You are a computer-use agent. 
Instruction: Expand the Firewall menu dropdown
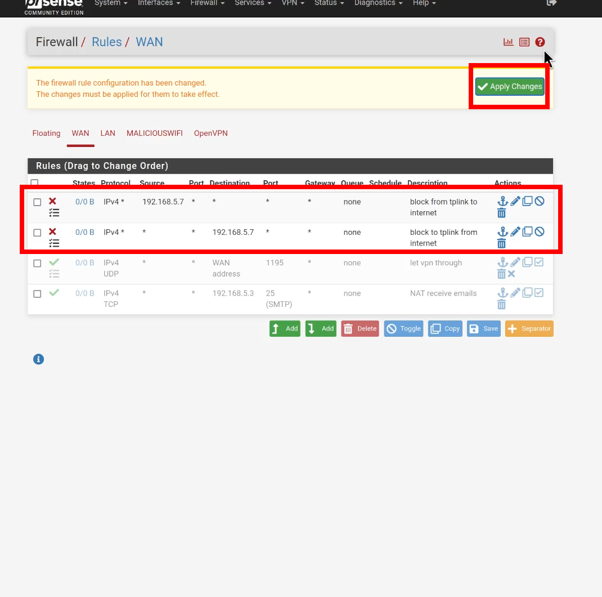(207, 3)
